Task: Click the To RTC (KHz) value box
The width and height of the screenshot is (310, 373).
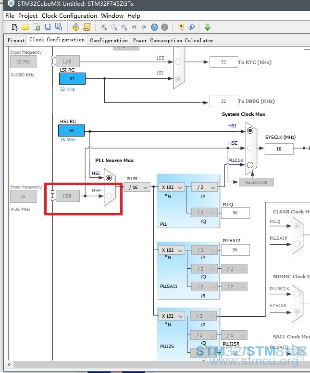Action: point(223,62)
